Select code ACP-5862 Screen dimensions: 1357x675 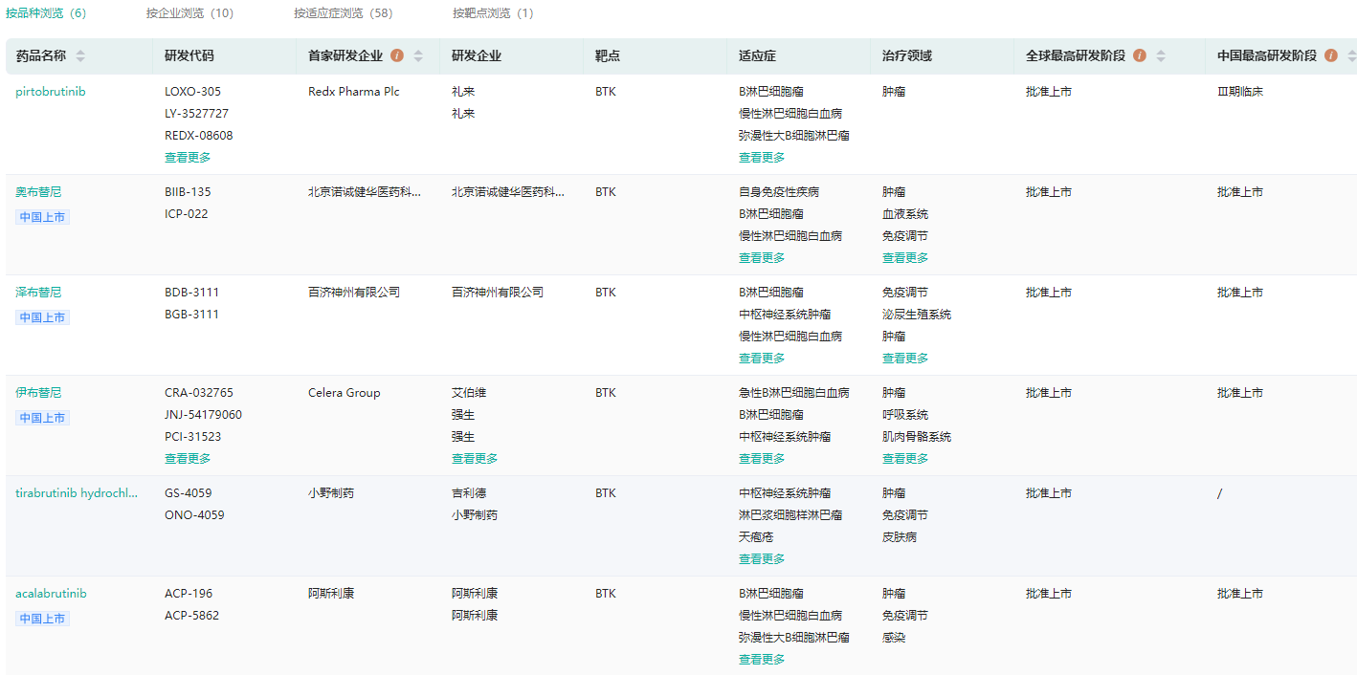coord(191,616)
